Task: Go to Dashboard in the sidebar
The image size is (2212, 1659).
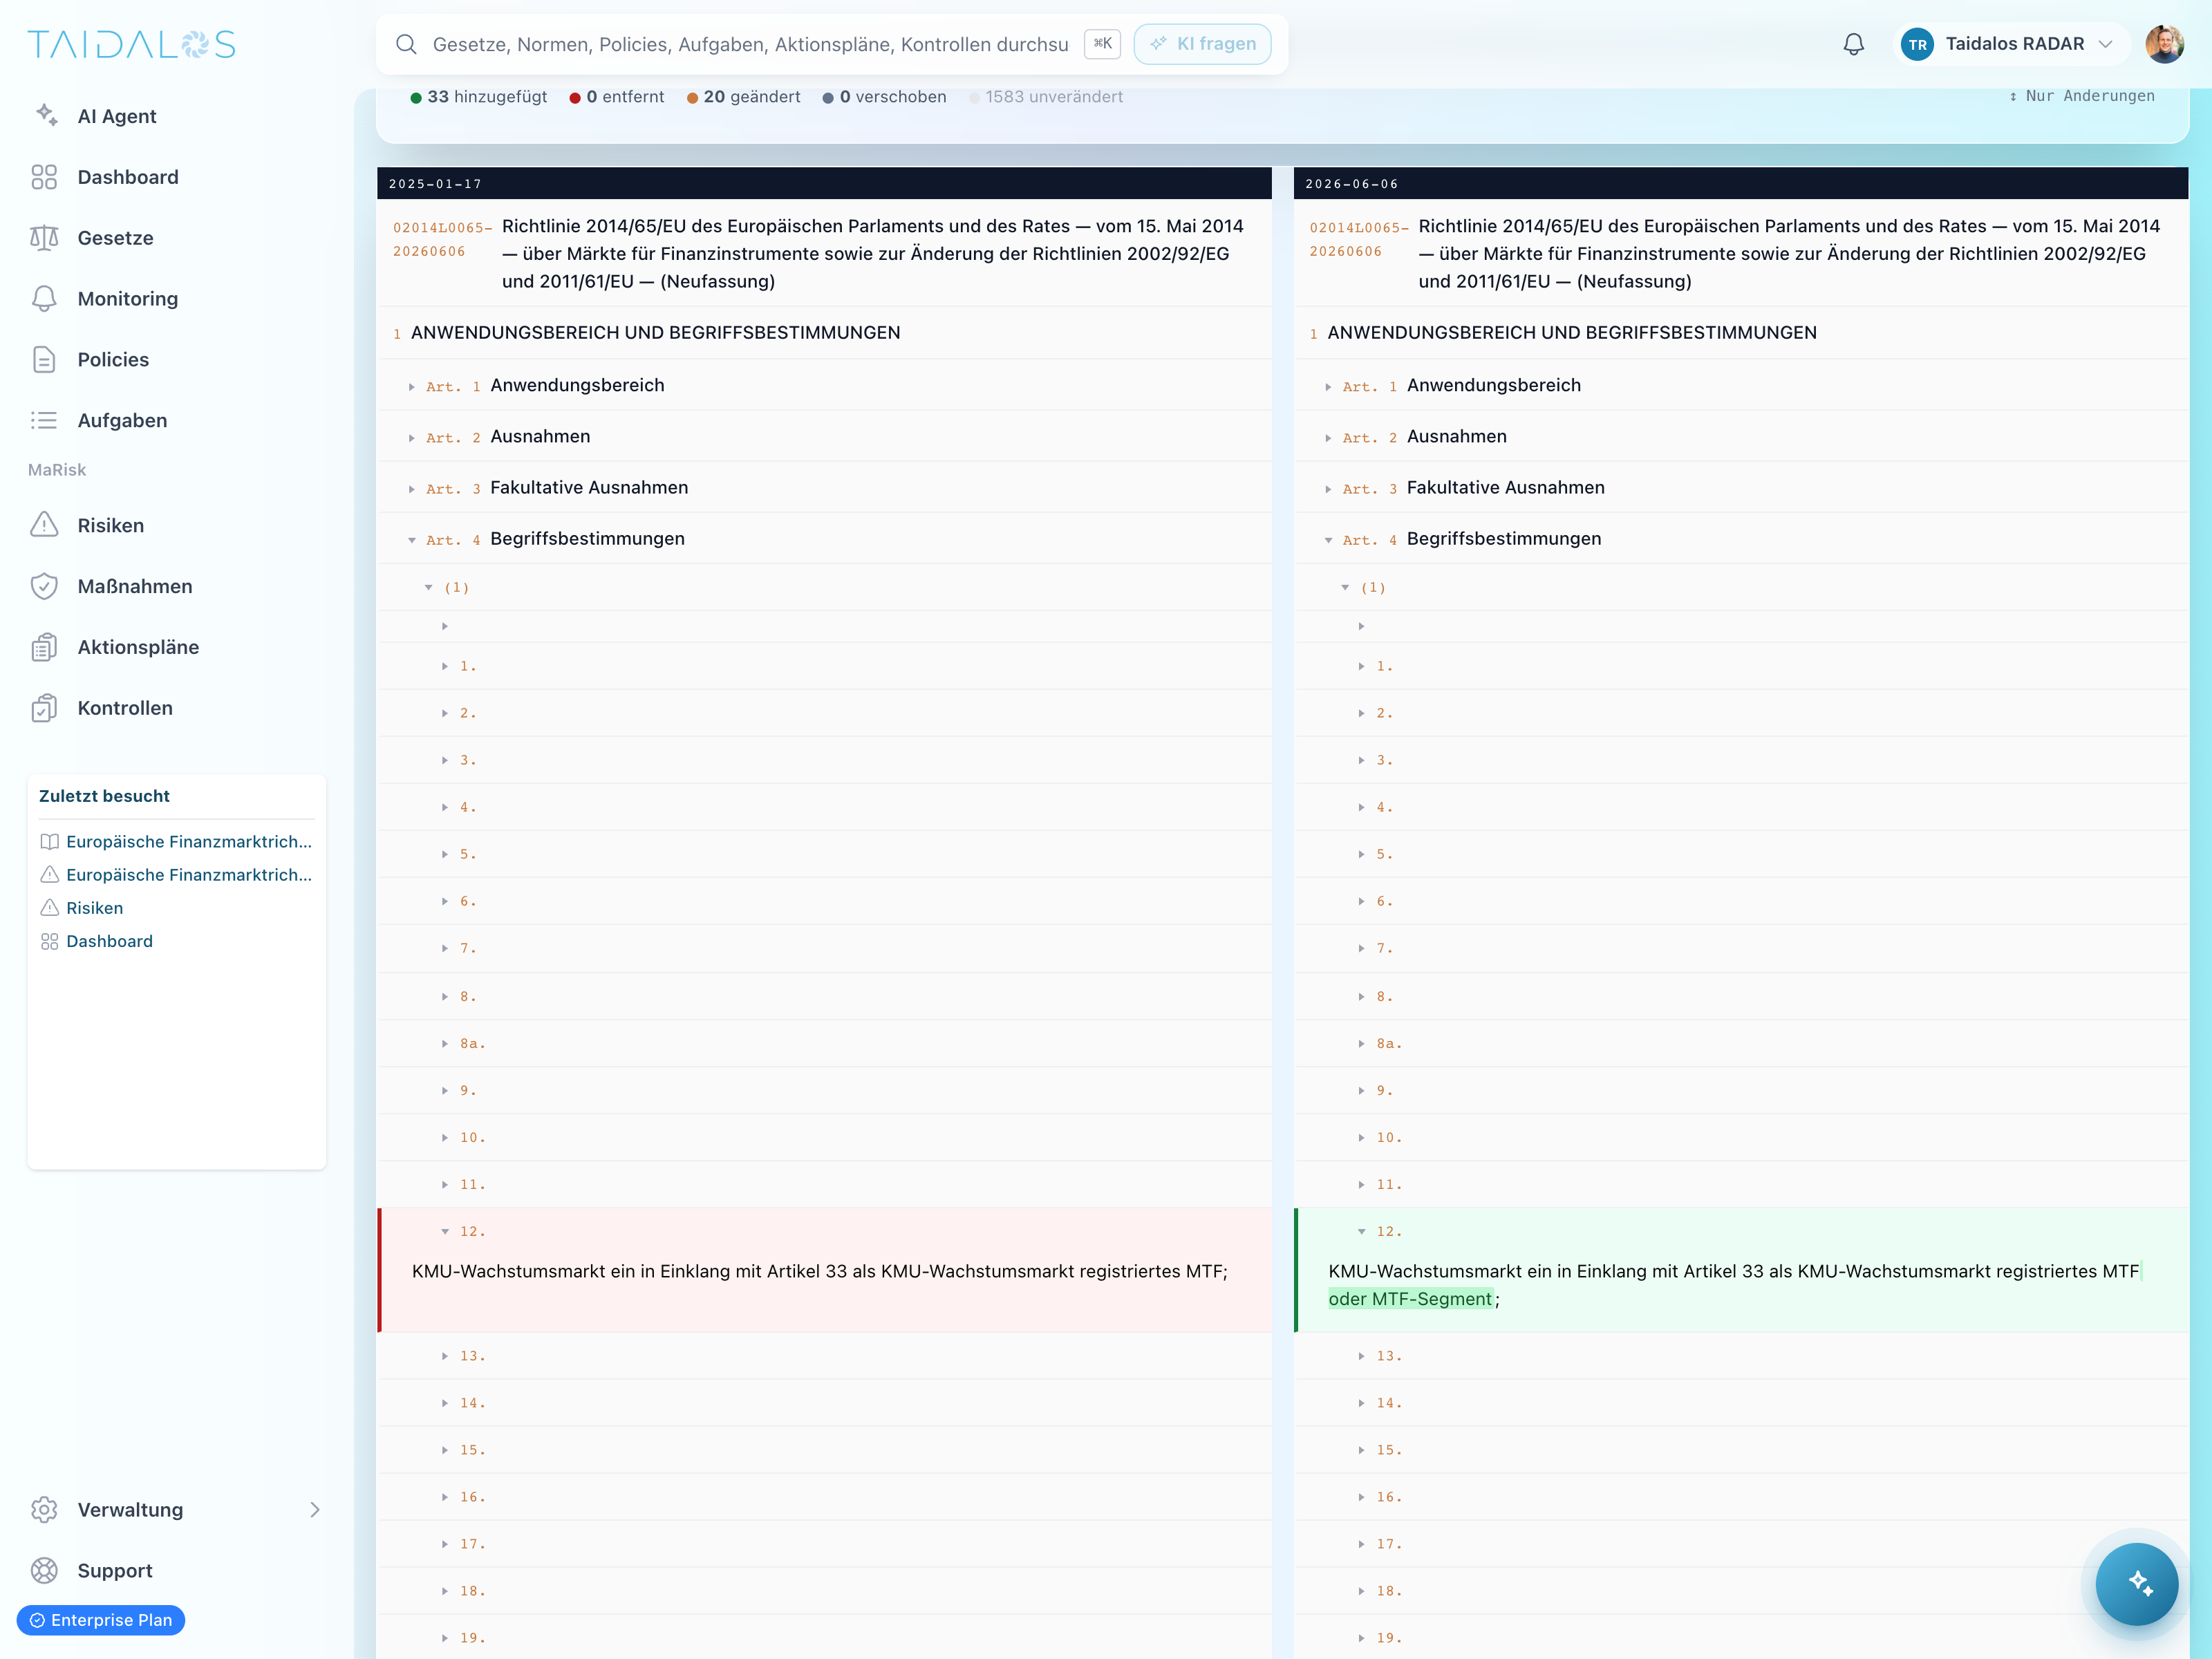Action: (128, 177)
